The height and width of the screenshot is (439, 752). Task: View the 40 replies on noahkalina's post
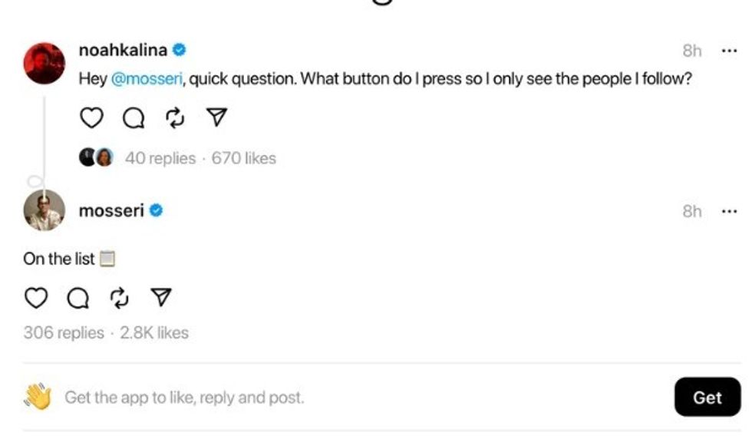click(160, 158)
